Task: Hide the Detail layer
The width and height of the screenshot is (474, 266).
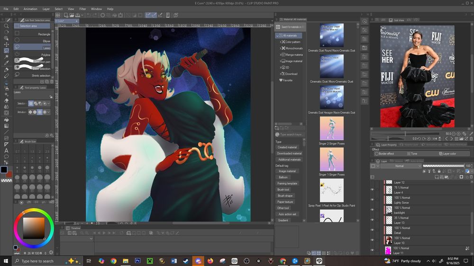Action: pyautogui.click(x=373, y=230)
